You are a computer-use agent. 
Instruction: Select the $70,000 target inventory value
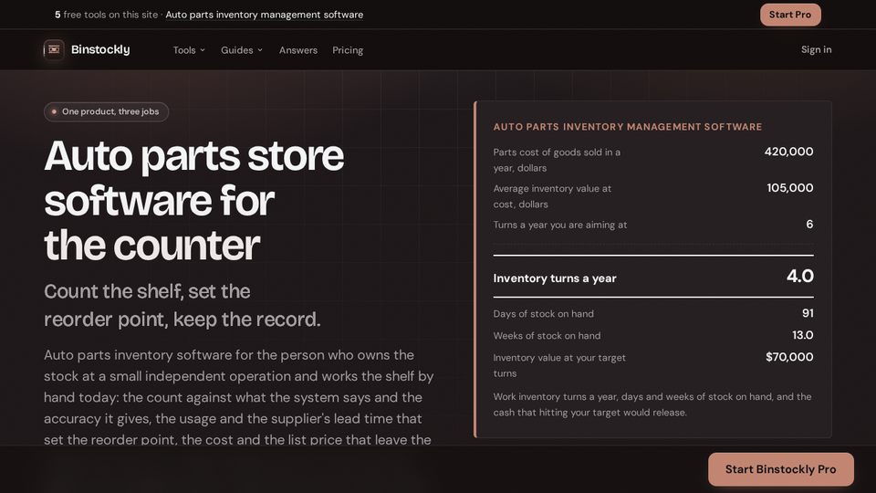point(789,357)
